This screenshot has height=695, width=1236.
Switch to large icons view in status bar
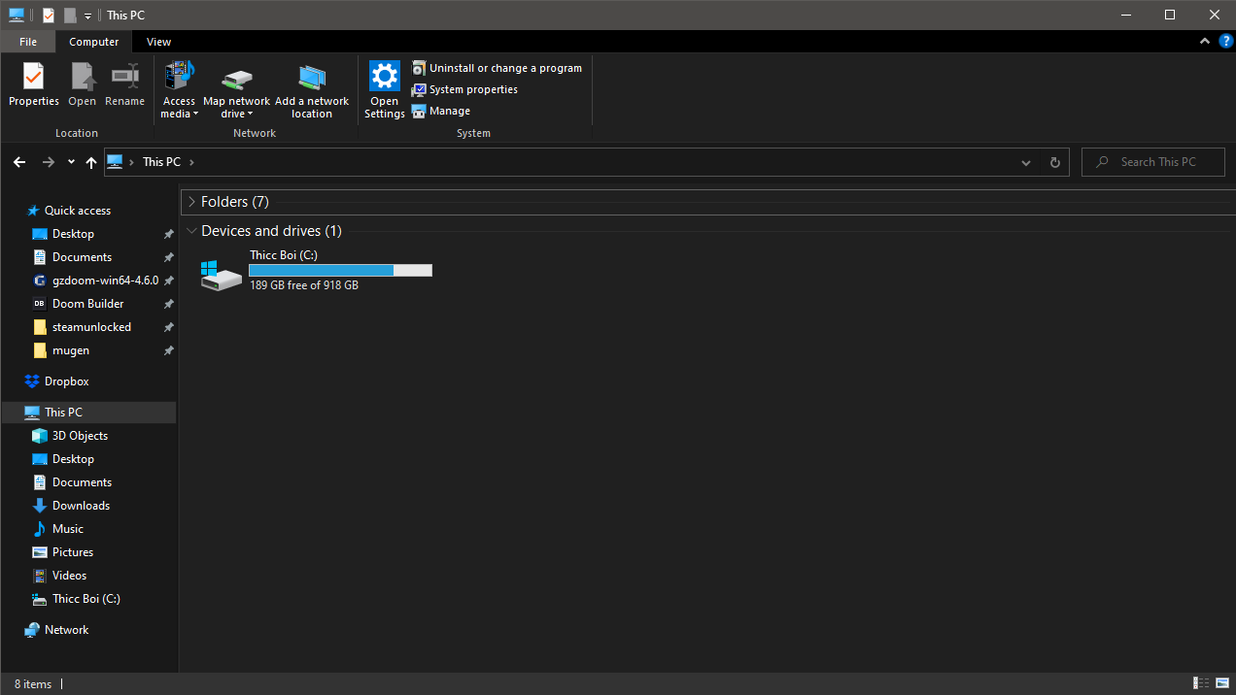[1222, 684]
